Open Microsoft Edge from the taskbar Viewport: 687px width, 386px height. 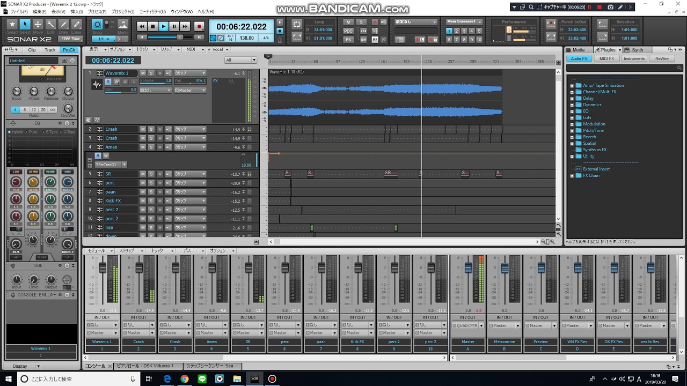(167, 379)
